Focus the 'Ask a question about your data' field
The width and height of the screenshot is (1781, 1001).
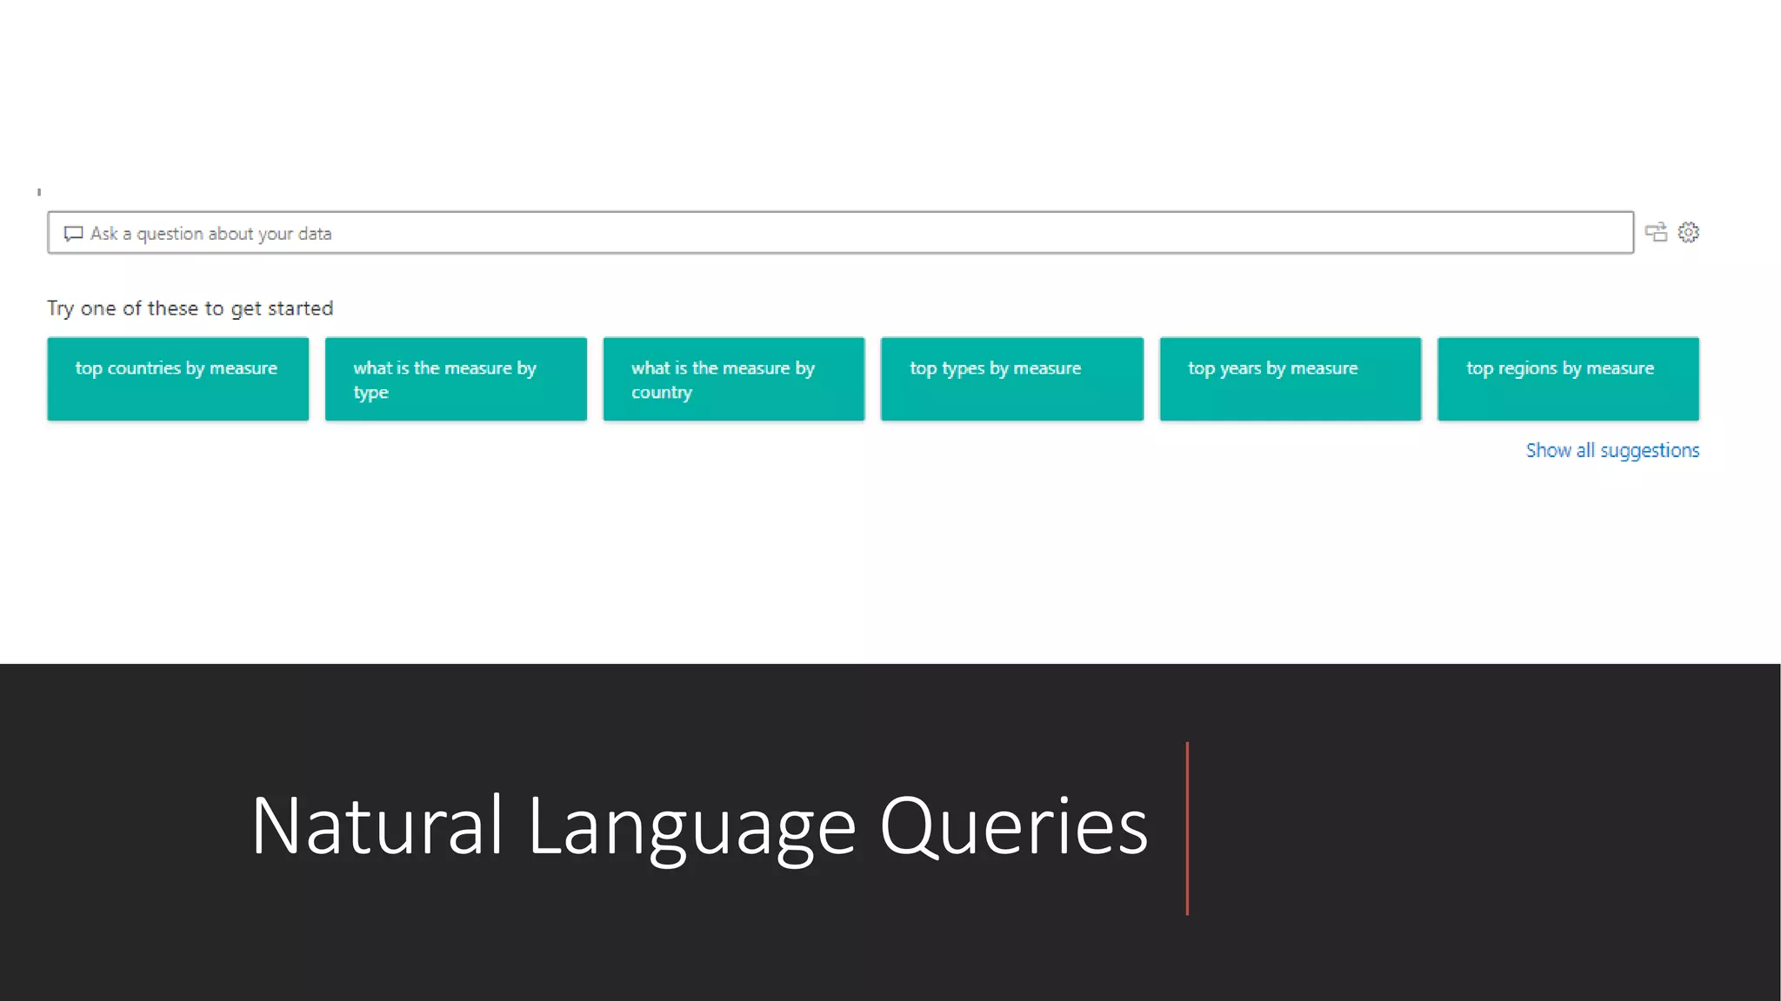pyautogui.click(x=840, y=233)
